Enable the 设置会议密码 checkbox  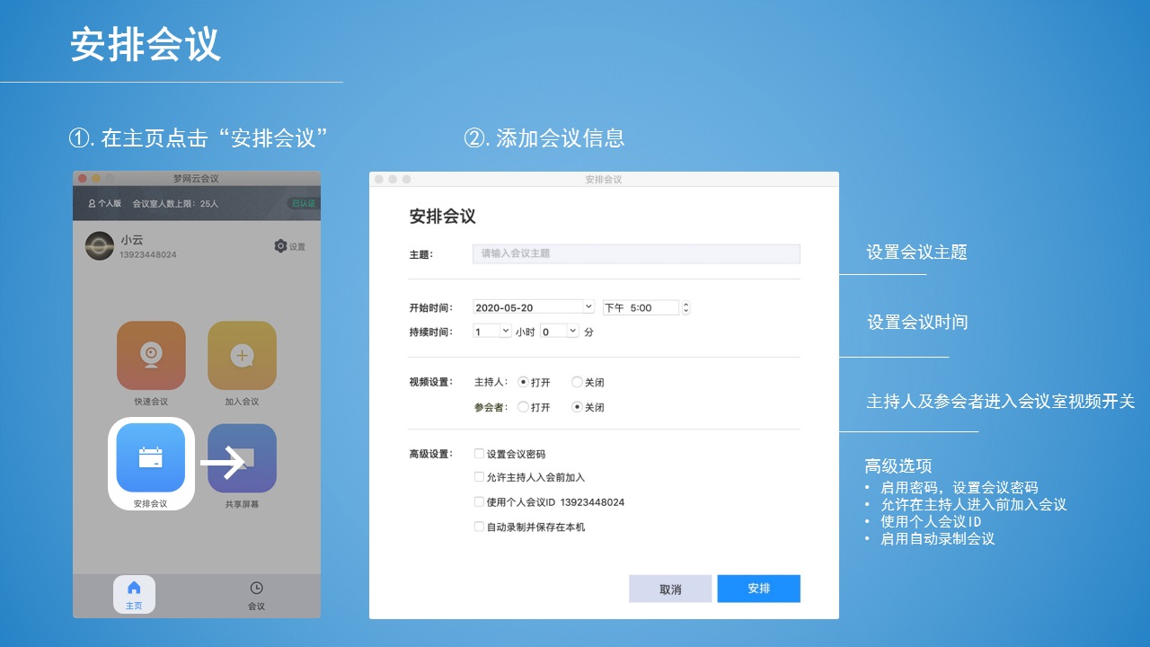click(x=479, y=454)
